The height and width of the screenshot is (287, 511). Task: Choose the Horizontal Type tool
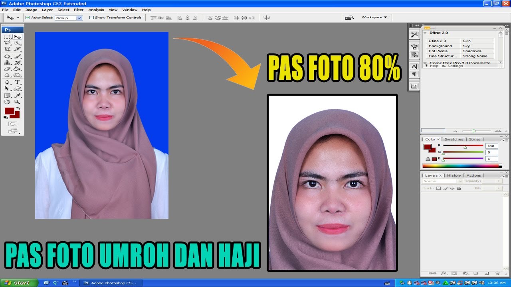click(x=18, y=82)
